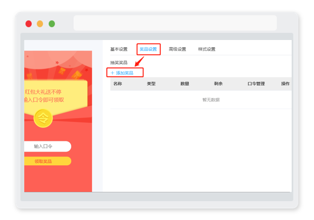The height and width of the screenshot is (220, 314).
Task: Click the 数量 column header
Action: [x=185, y=84]
